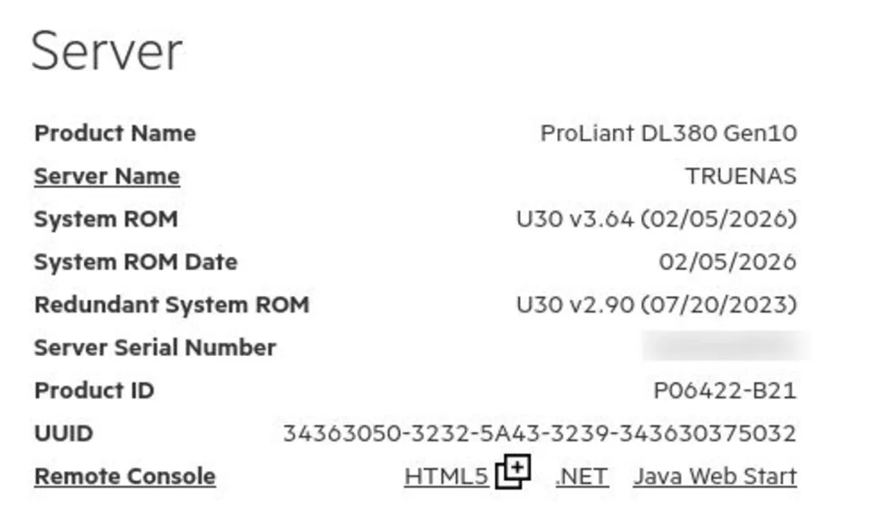
Task: Launch the .NET remote console
Action: point(580,475)
